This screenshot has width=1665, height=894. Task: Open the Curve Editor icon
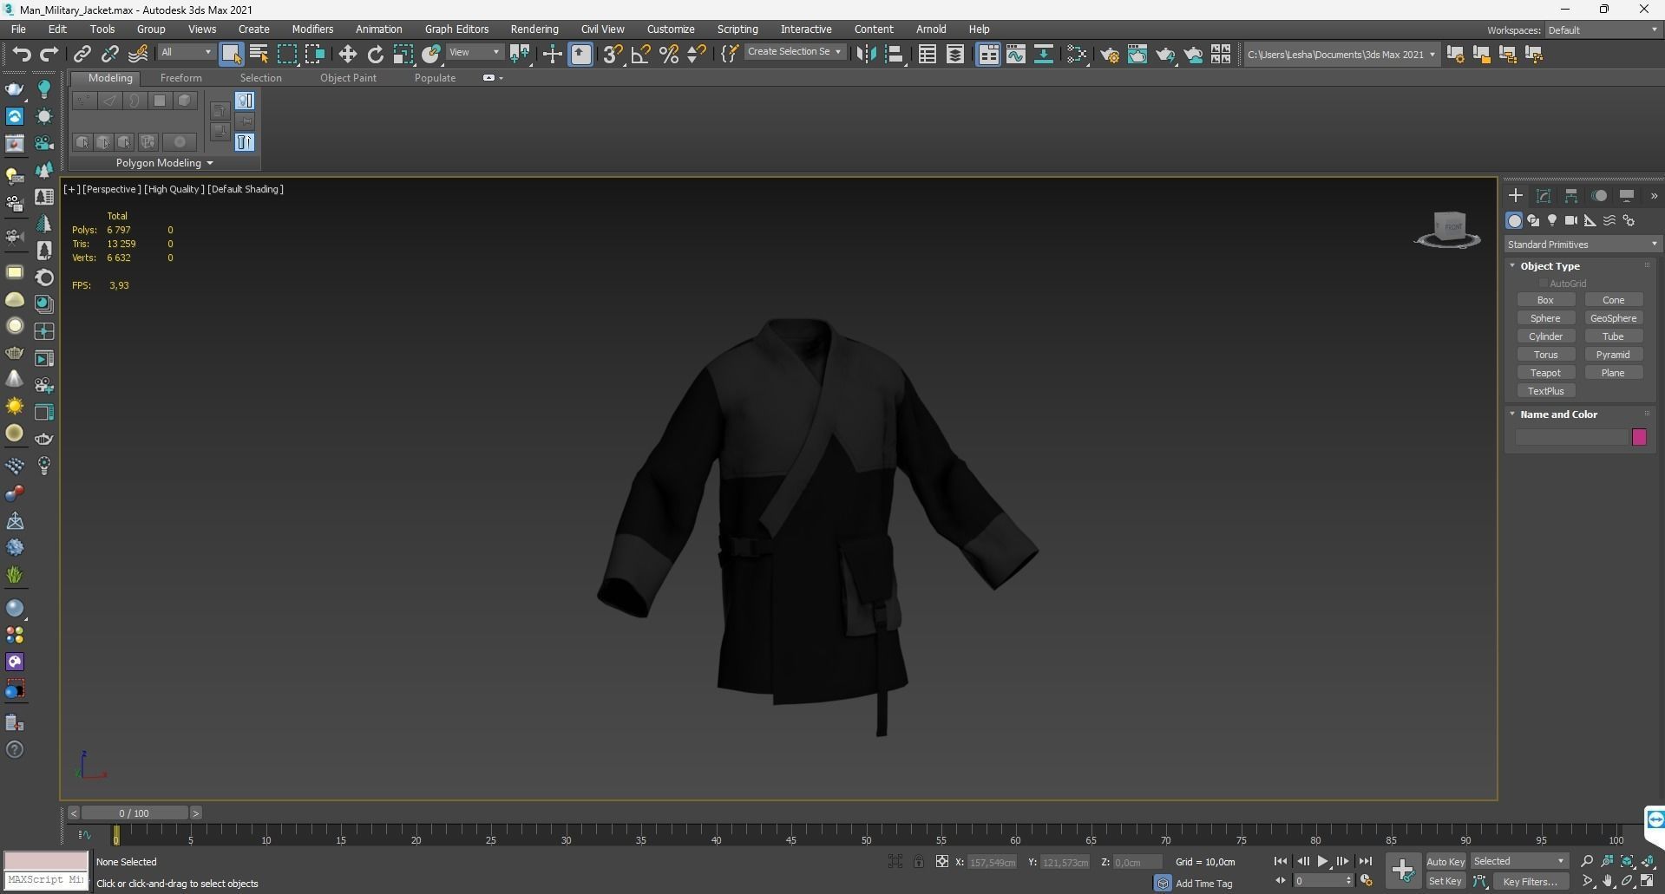point(1016,55)
